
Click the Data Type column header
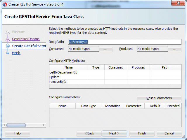(89, 106)
